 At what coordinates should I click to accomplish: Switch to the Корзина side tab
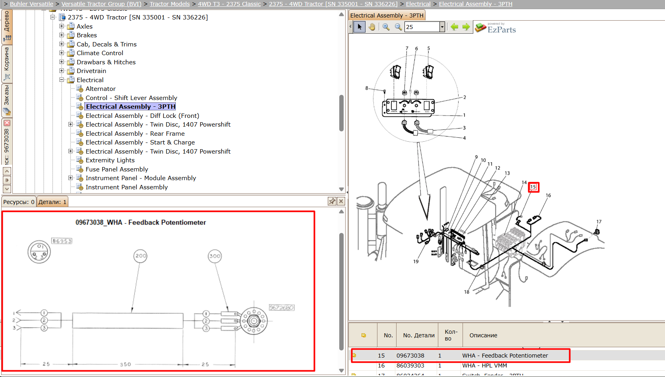tap(7, 63)
